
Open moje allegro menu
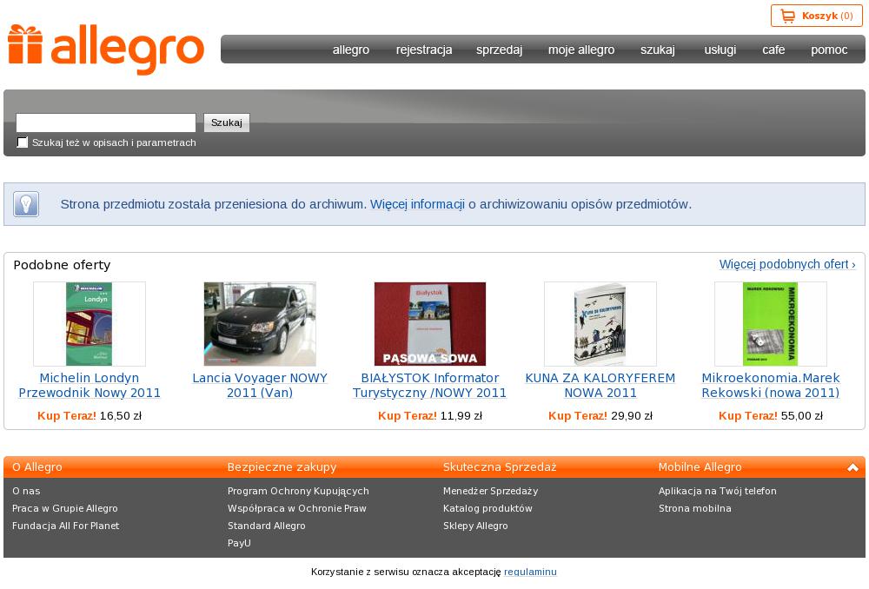tap(581, 50)
